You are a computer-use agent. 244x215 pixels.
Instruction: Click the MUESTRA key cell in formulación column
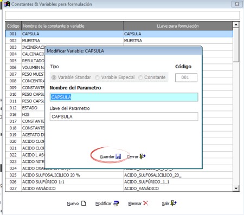click(178, 41)
